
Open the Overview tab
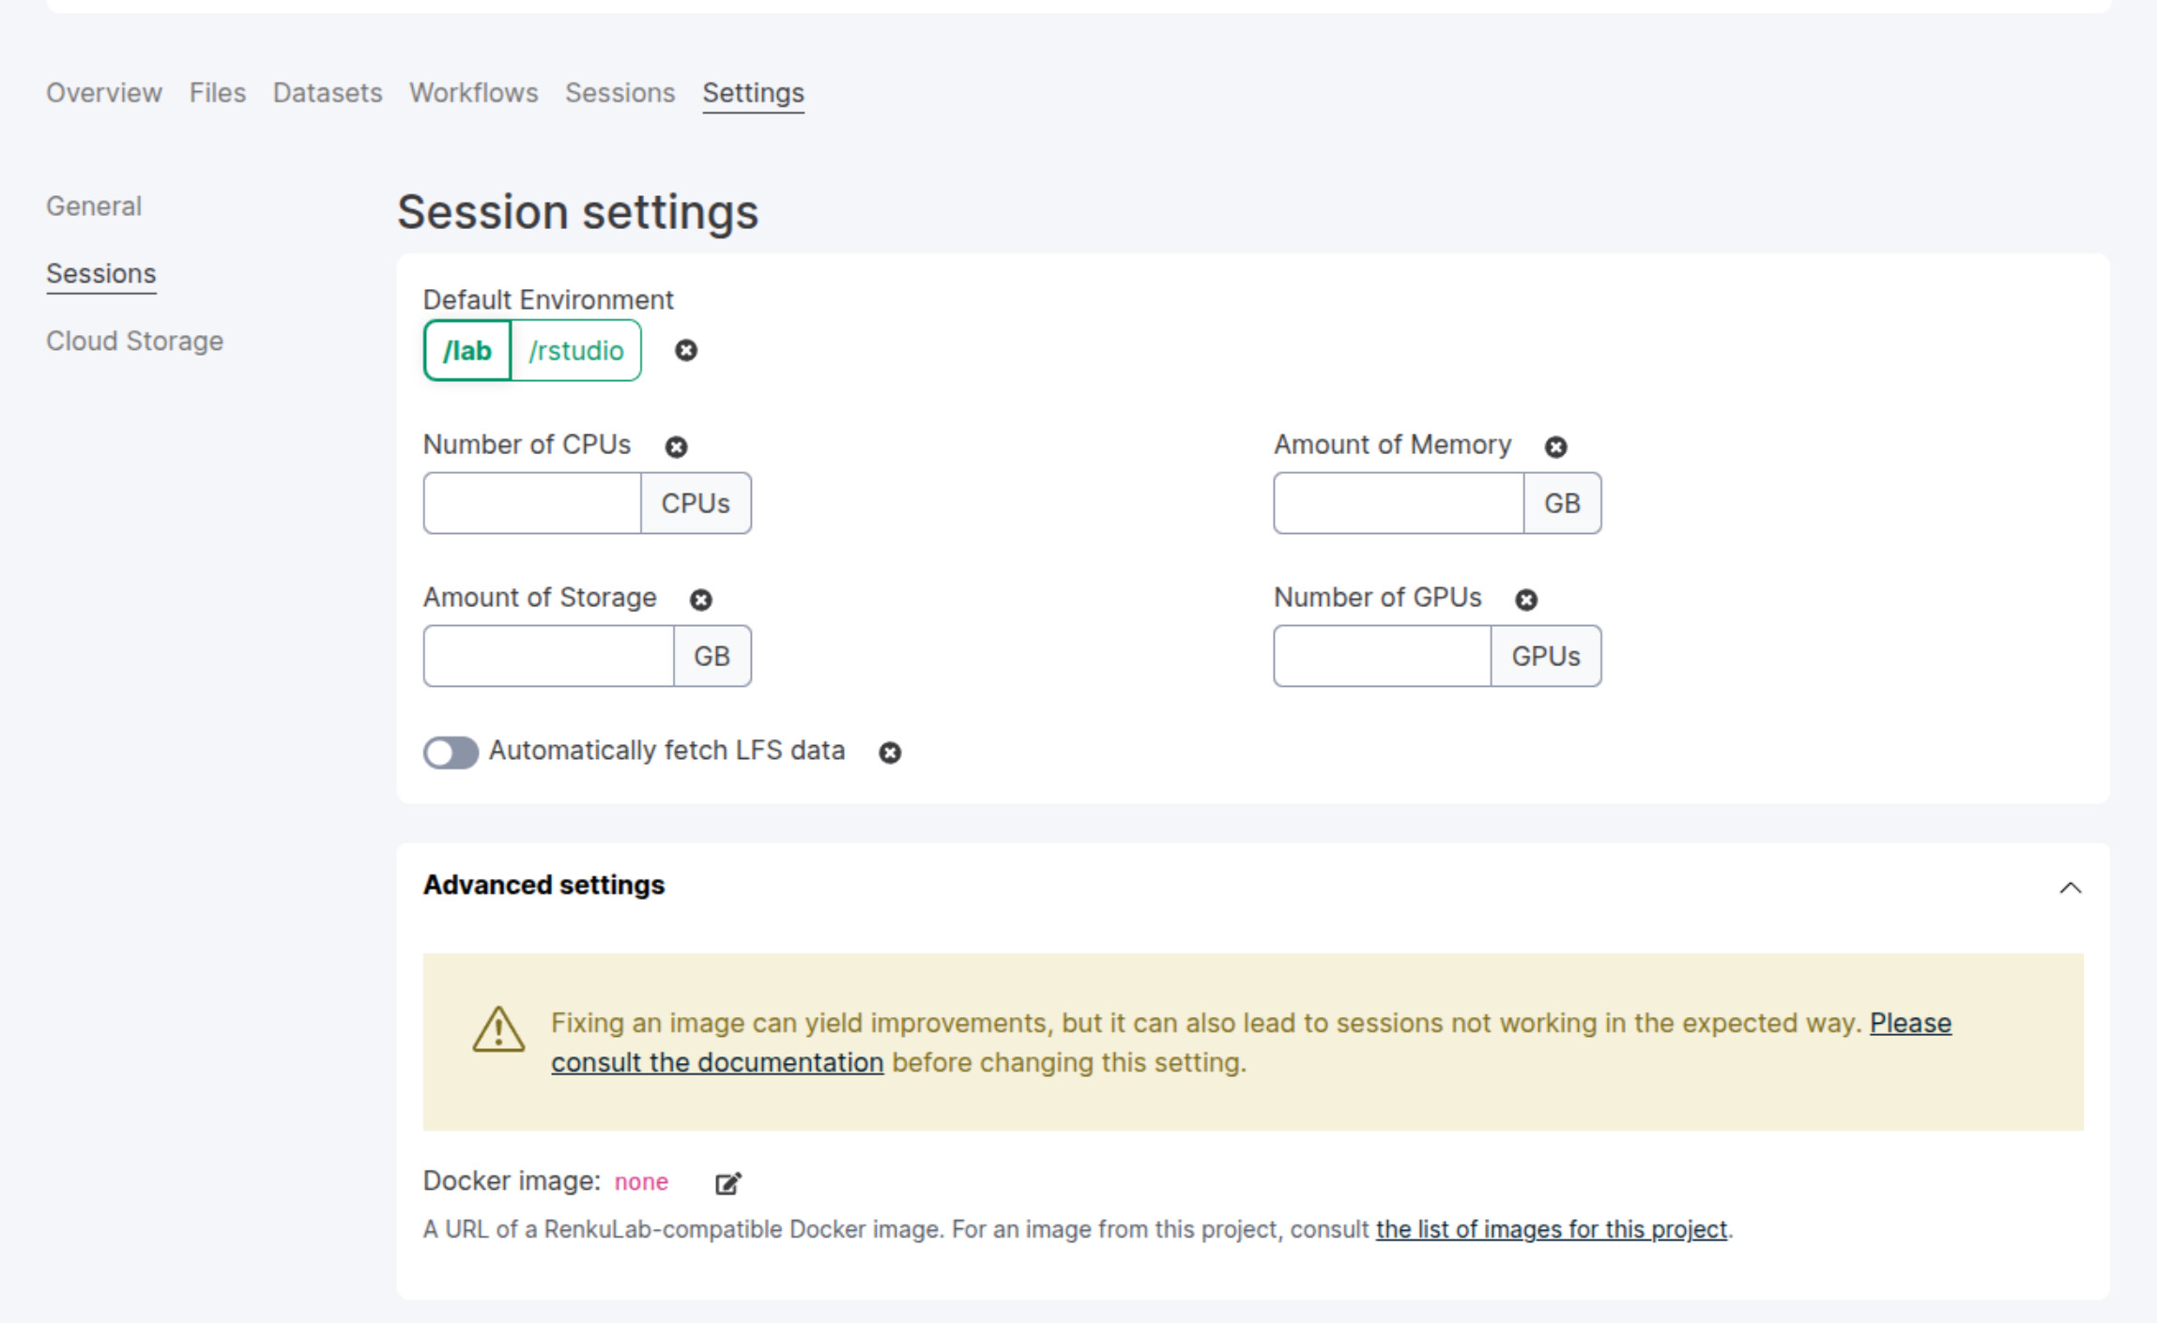(x=104, y=93)
